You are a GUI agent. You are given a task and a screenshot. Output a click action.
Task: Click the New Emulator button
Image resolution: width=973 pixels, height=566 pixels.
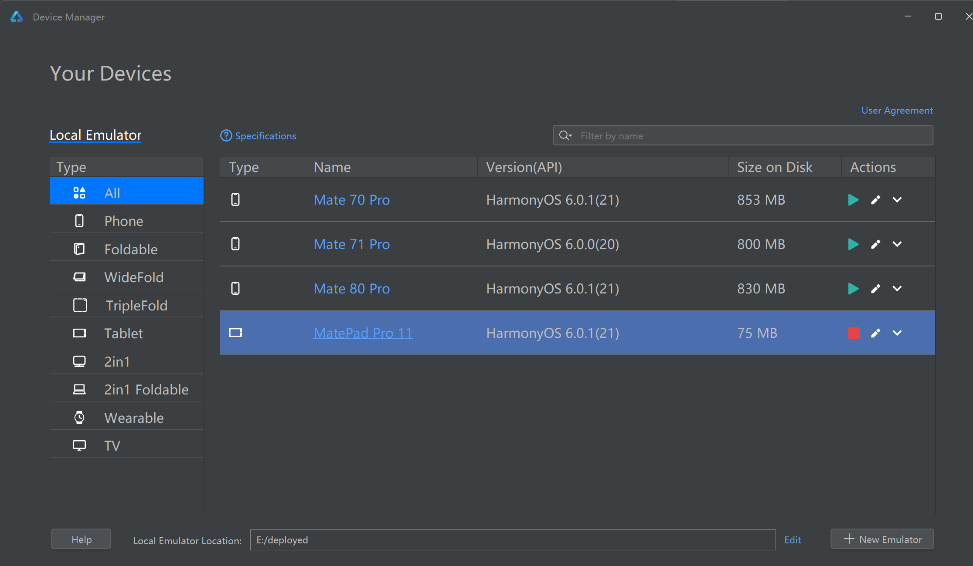[882, 539]
